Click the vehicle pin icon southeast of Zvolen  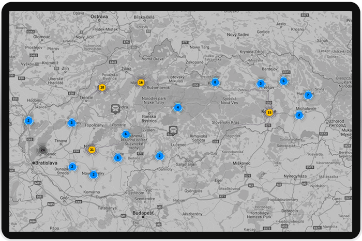(173, 130)
